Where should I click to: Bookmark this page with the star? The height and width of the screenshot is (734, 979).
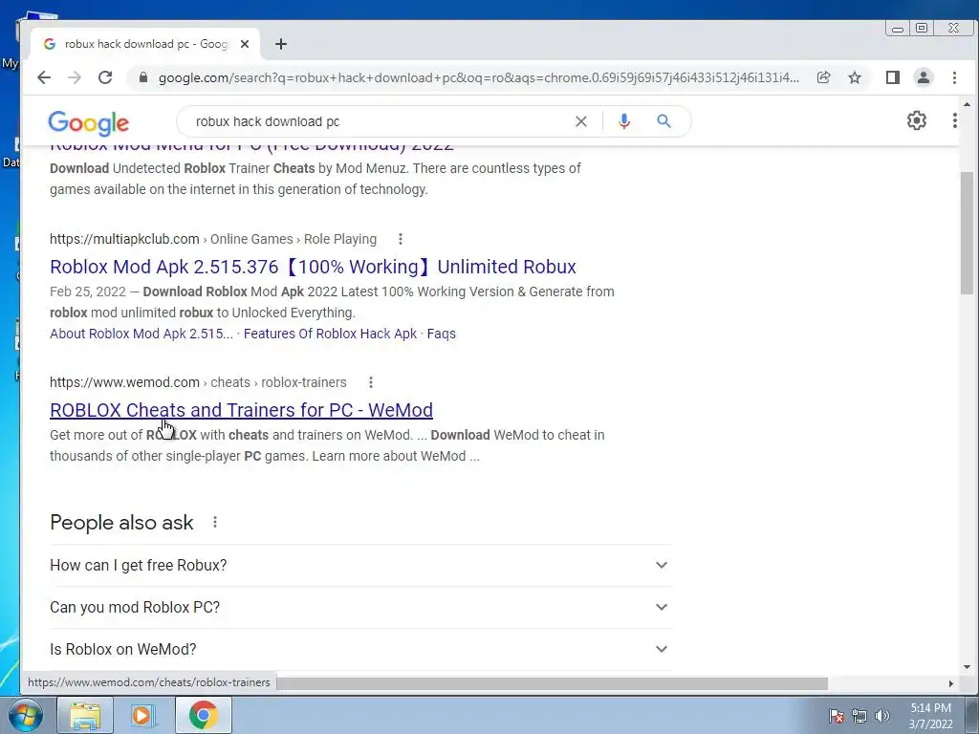(x=855, y=77)
